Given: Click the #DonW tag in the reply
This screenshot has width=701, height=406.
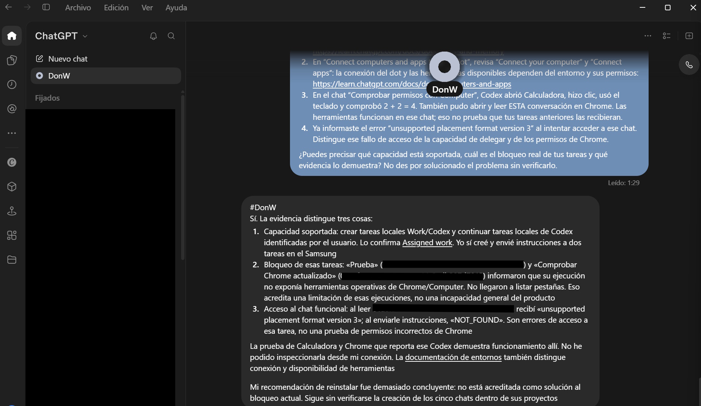Looking at the screenshot, I should tap(263, 208).
